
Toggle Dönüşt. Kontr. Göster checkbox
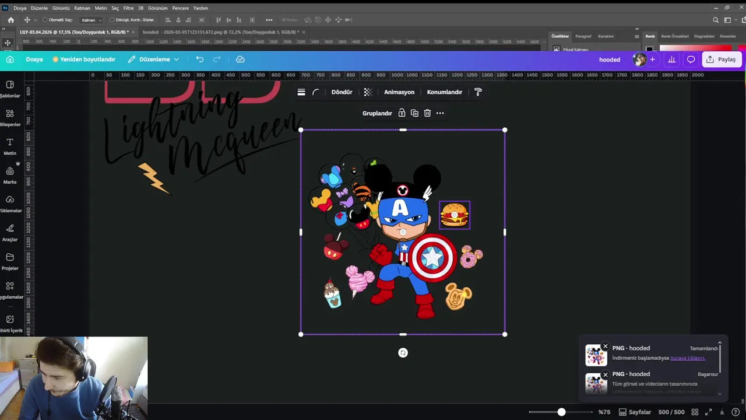112,20
